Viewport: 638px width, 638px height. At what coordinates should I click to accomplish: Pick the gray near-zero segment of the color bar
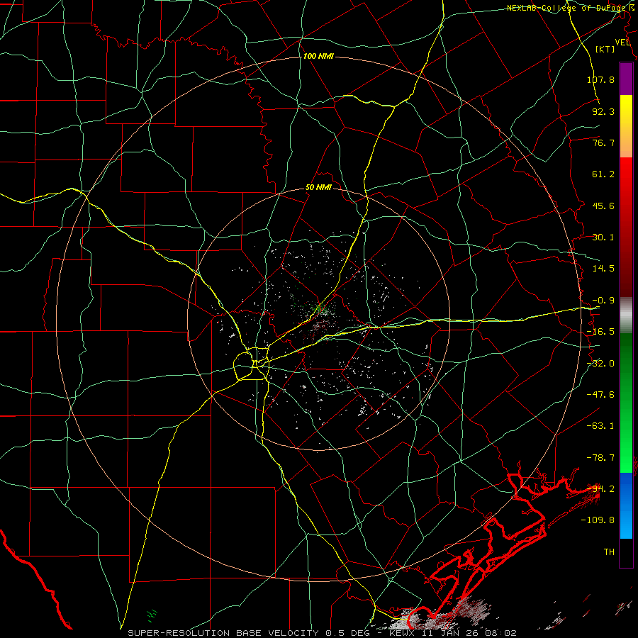pyautogui.click(x=626, y=315)
